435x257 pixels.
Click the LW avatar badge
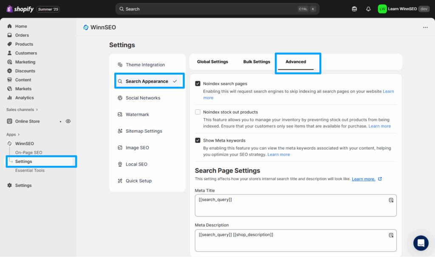coord(382,9)
